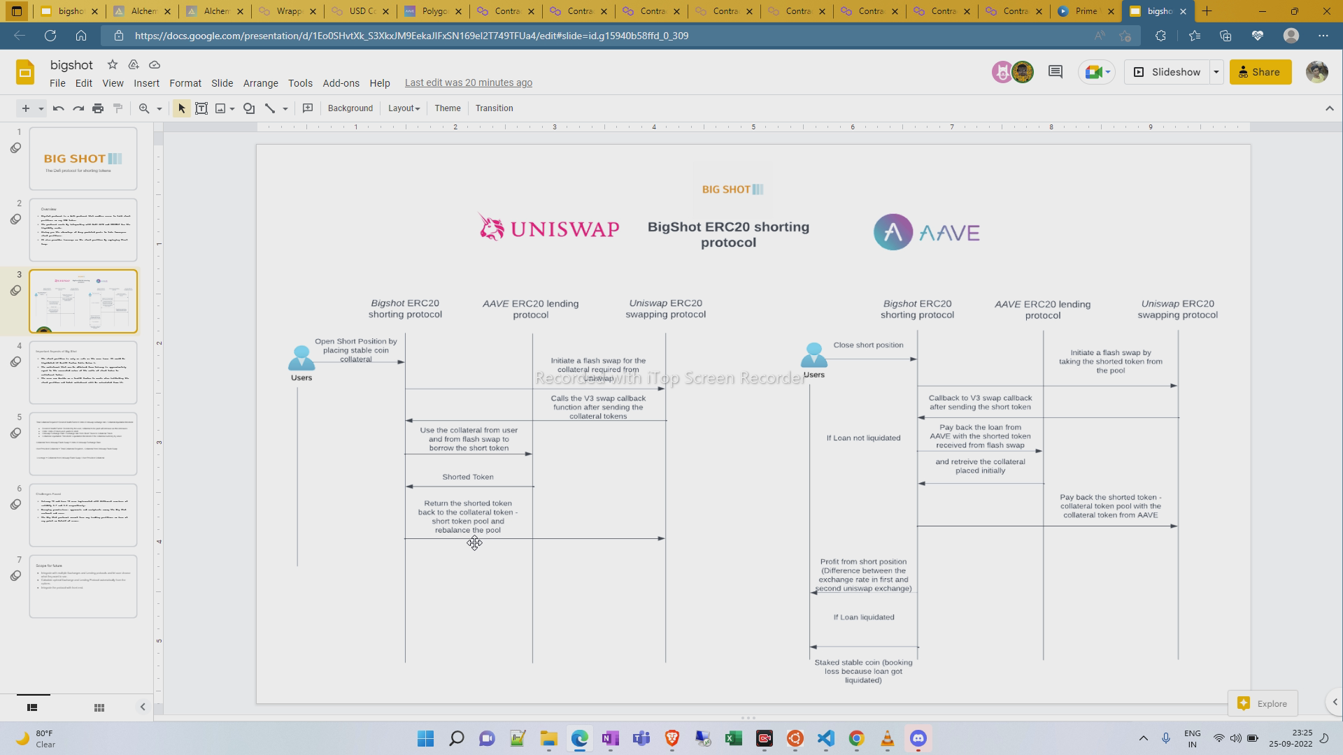Collapse the filmstrip panel arrow
The image size is (1343, 755).
click(x=143, y=707)
